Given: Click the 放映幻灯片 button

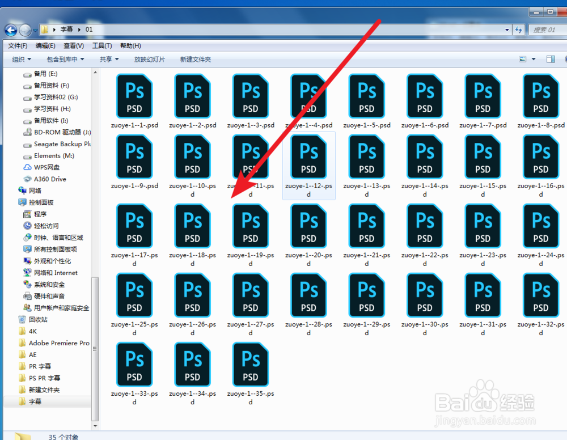Looking at the screenshot, I should click(149, 60).
